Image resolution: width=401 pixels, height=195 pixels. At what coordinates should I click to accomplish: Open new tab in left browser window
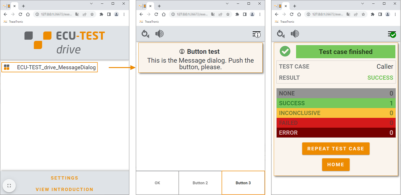pyautogui.click(x=23, y=6)
